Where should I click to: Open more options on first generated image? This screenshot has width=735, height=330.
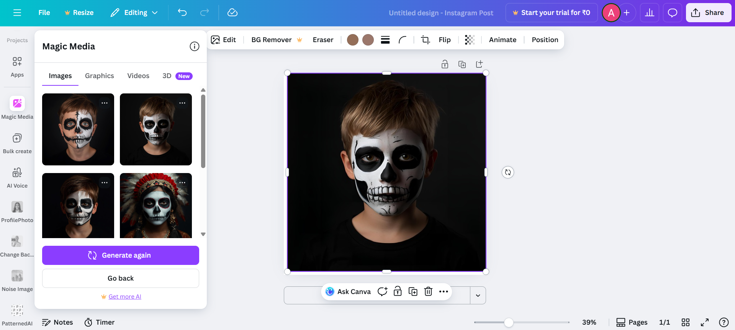tap(105, 103)
